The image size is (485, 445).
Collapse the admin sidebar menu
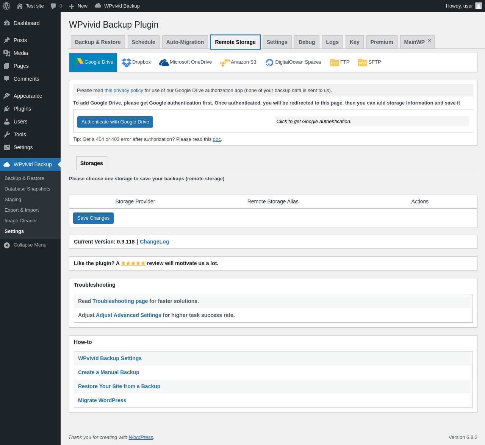(x=30, y=245)
